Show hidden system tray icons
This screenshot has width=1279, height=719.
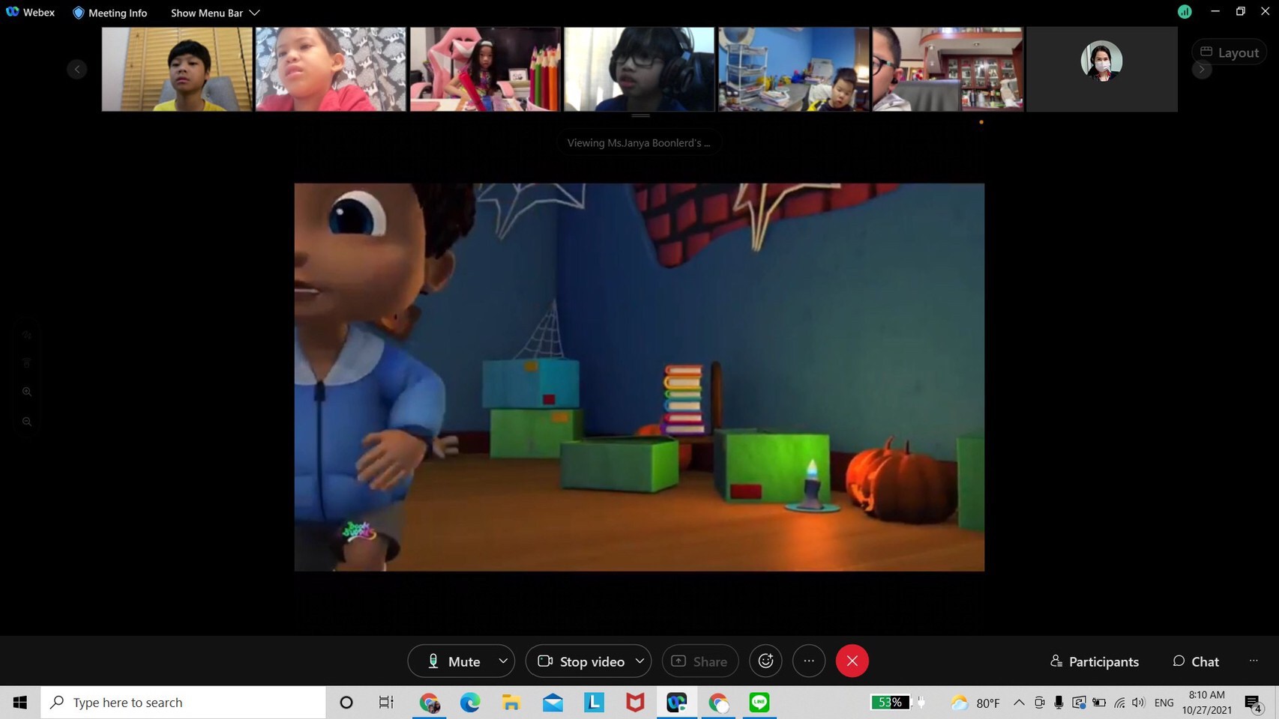coord(1019,703)
